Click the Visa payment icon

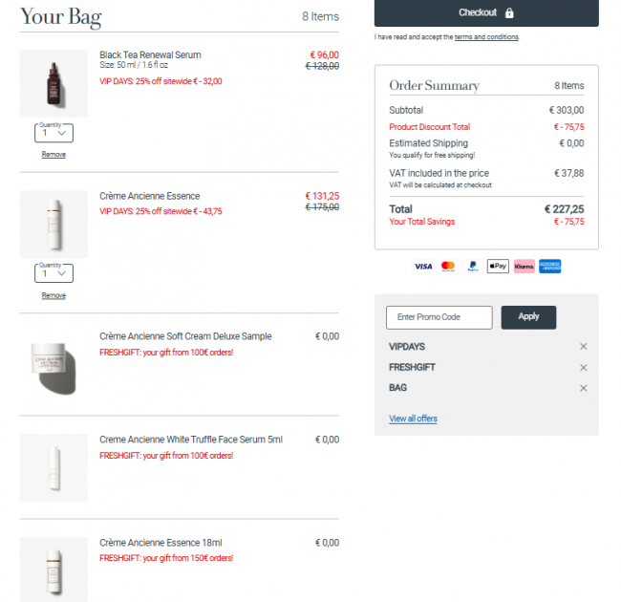click(423, 267)
